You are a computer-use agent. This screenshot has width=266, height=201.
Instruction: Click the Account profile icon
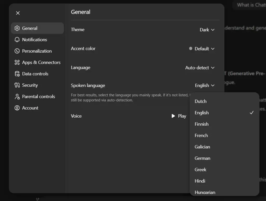tap(17, 108)
